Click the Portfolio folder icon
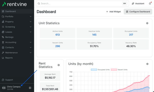Screen dimensions: 154x92 3,16
